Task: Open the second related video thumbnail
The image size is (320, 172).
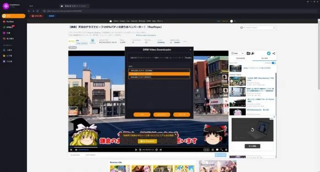Action: (x=238, y=92)
